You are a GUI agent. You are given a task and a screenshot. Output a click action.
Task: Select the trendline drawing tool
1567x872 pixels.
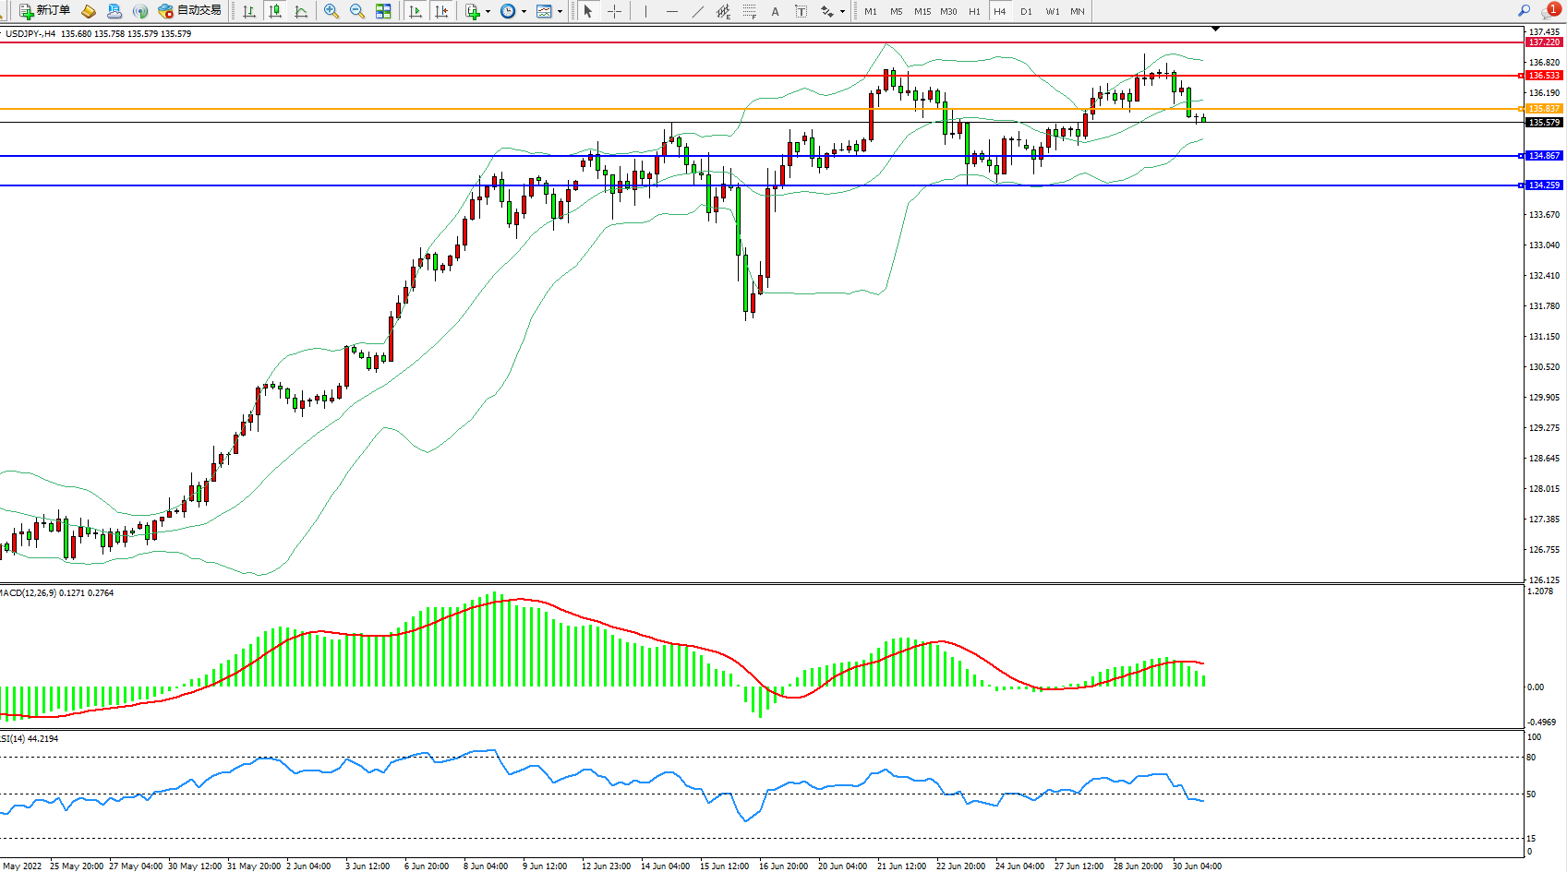click(698, 11)
